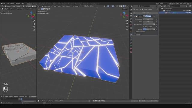Switch to the UV Editing workspace tab
Screen dimensions: 192x108
click(49, 4)
